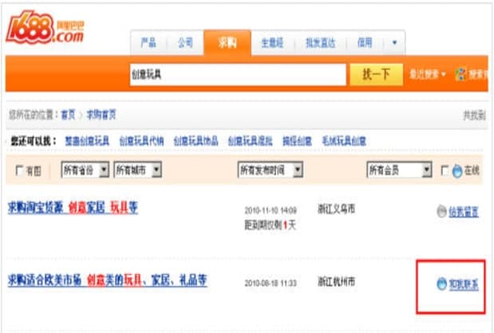Click the grey message icon in the 义乌 row
The image size is (494, 333).
click(x=441, y=211)
